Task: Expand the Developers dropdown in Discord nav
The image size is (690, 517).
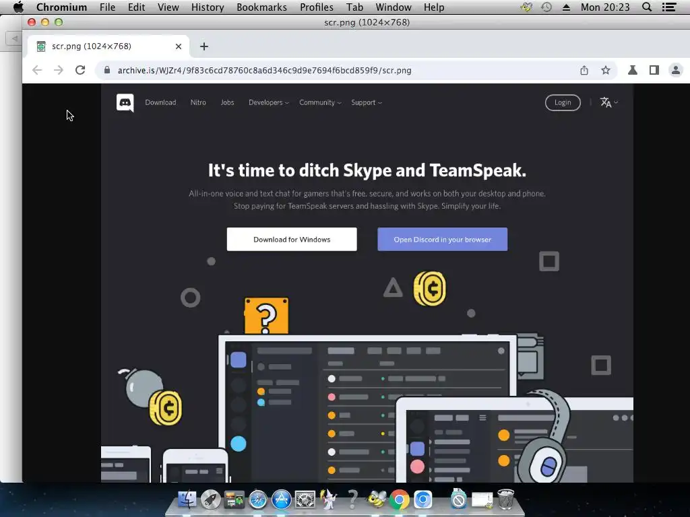Action: point(268,102)
